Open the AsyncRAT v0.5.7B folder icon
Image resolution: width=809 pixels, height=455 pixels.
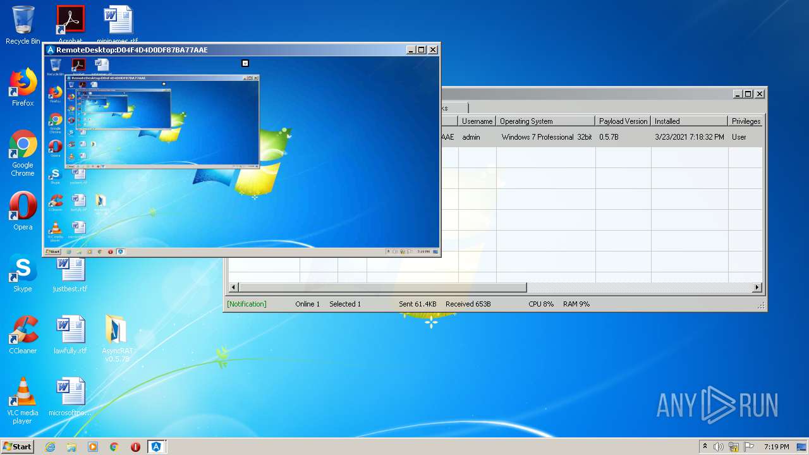point(117,338)
